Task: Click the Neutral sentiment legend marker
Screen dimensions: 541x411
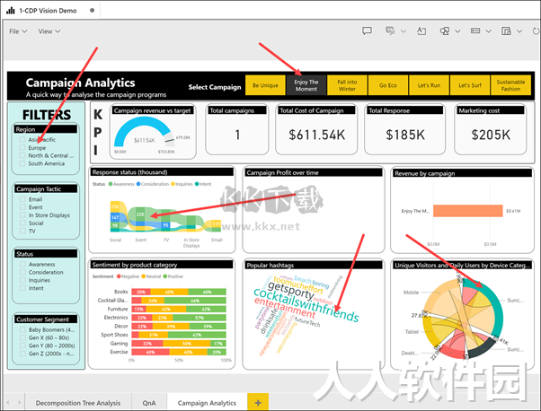Action: pyautogui.click(x=144, y=276)
